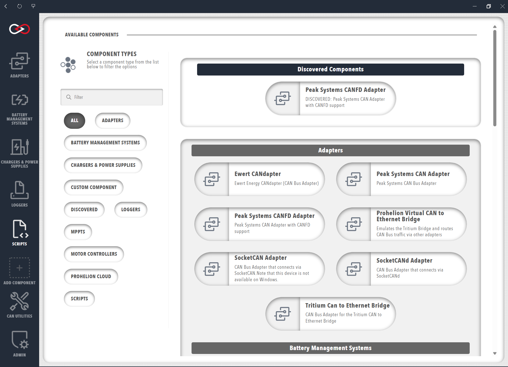
Task: Open the Adapters sidebar section
Action: click(x=19, y=65)
